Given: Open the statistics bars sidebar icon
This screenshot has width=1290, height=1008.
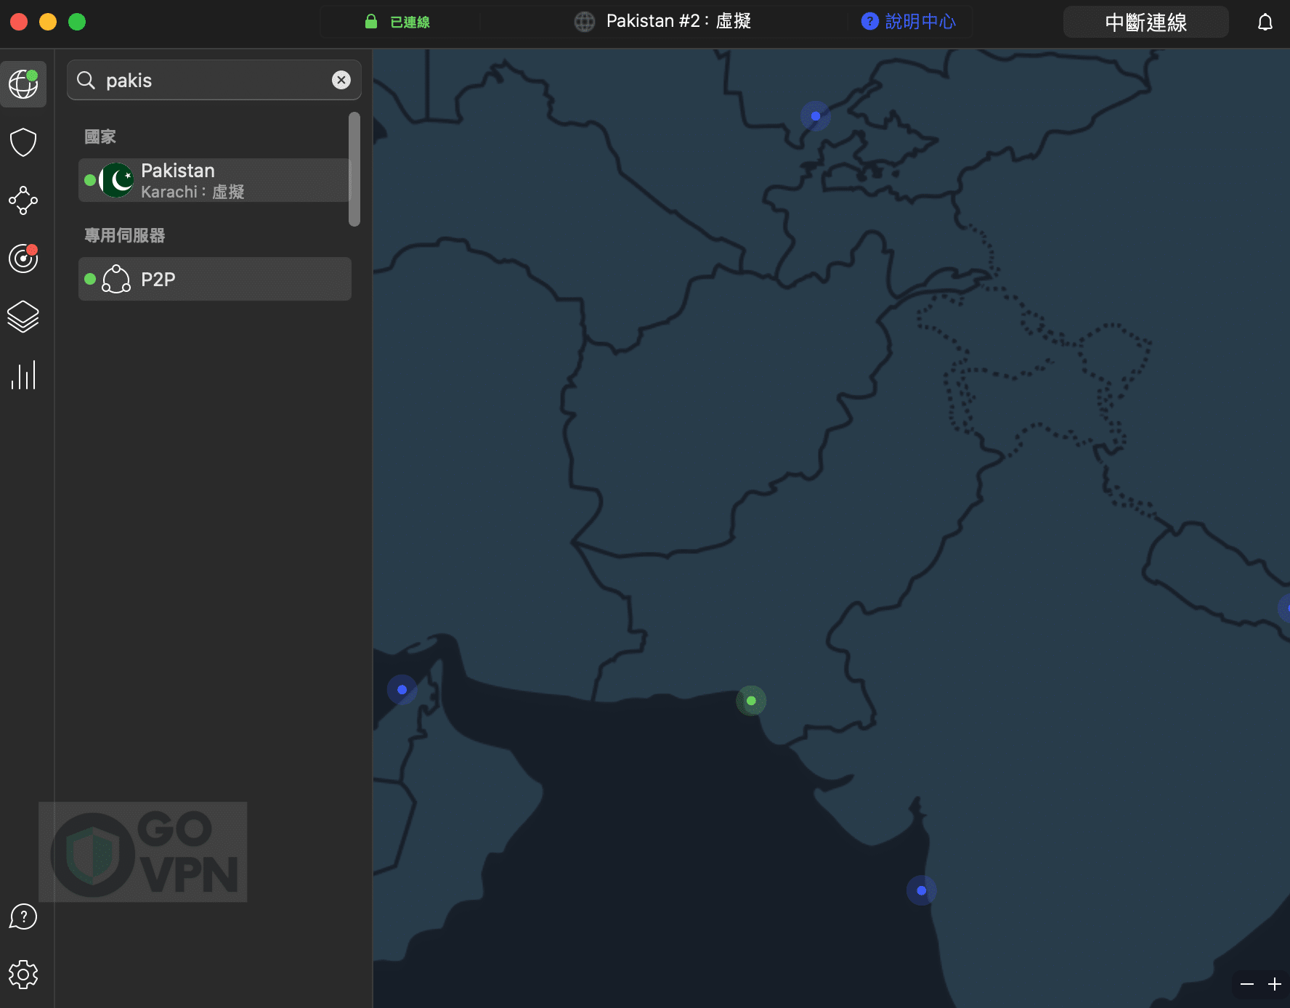Looking at the screenshot, I should tap(23, 375).
